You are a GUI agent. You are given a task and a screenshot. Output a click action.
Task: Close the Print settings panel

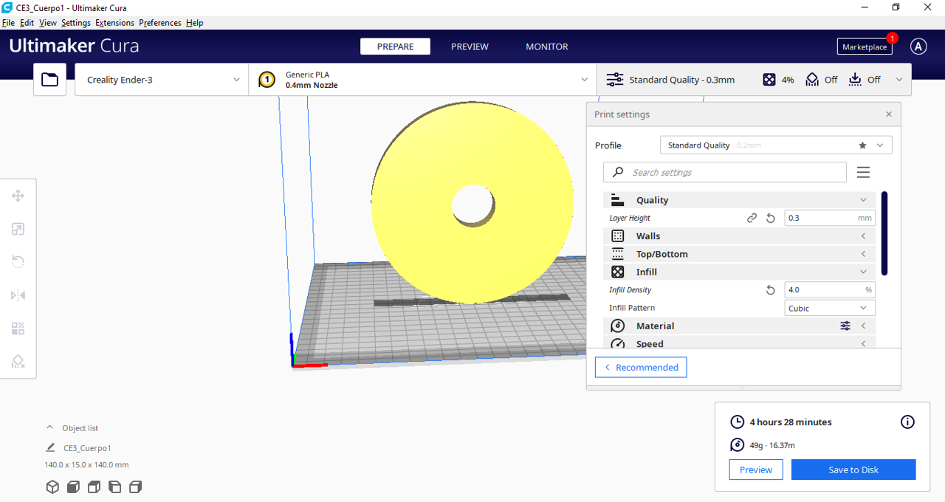889,114
